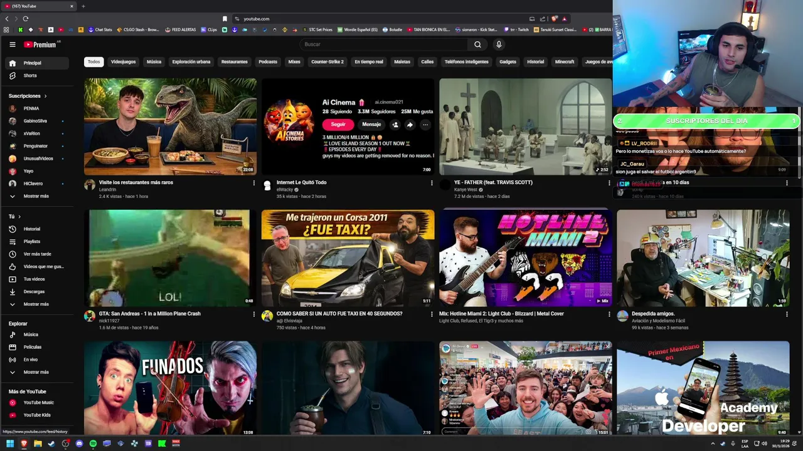This screenshot has height=451, width=803.
Task: Open options for Visite los restaurantes video
Action: (253, 182)
